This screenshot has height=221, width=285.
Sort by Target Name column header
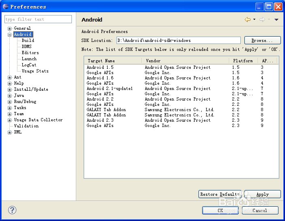(x=113, y=61)
